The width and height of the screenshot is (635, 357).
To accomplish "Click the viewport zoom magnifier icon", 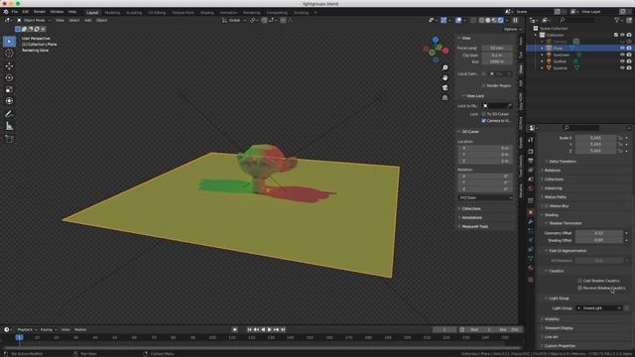I will (445, 67).
